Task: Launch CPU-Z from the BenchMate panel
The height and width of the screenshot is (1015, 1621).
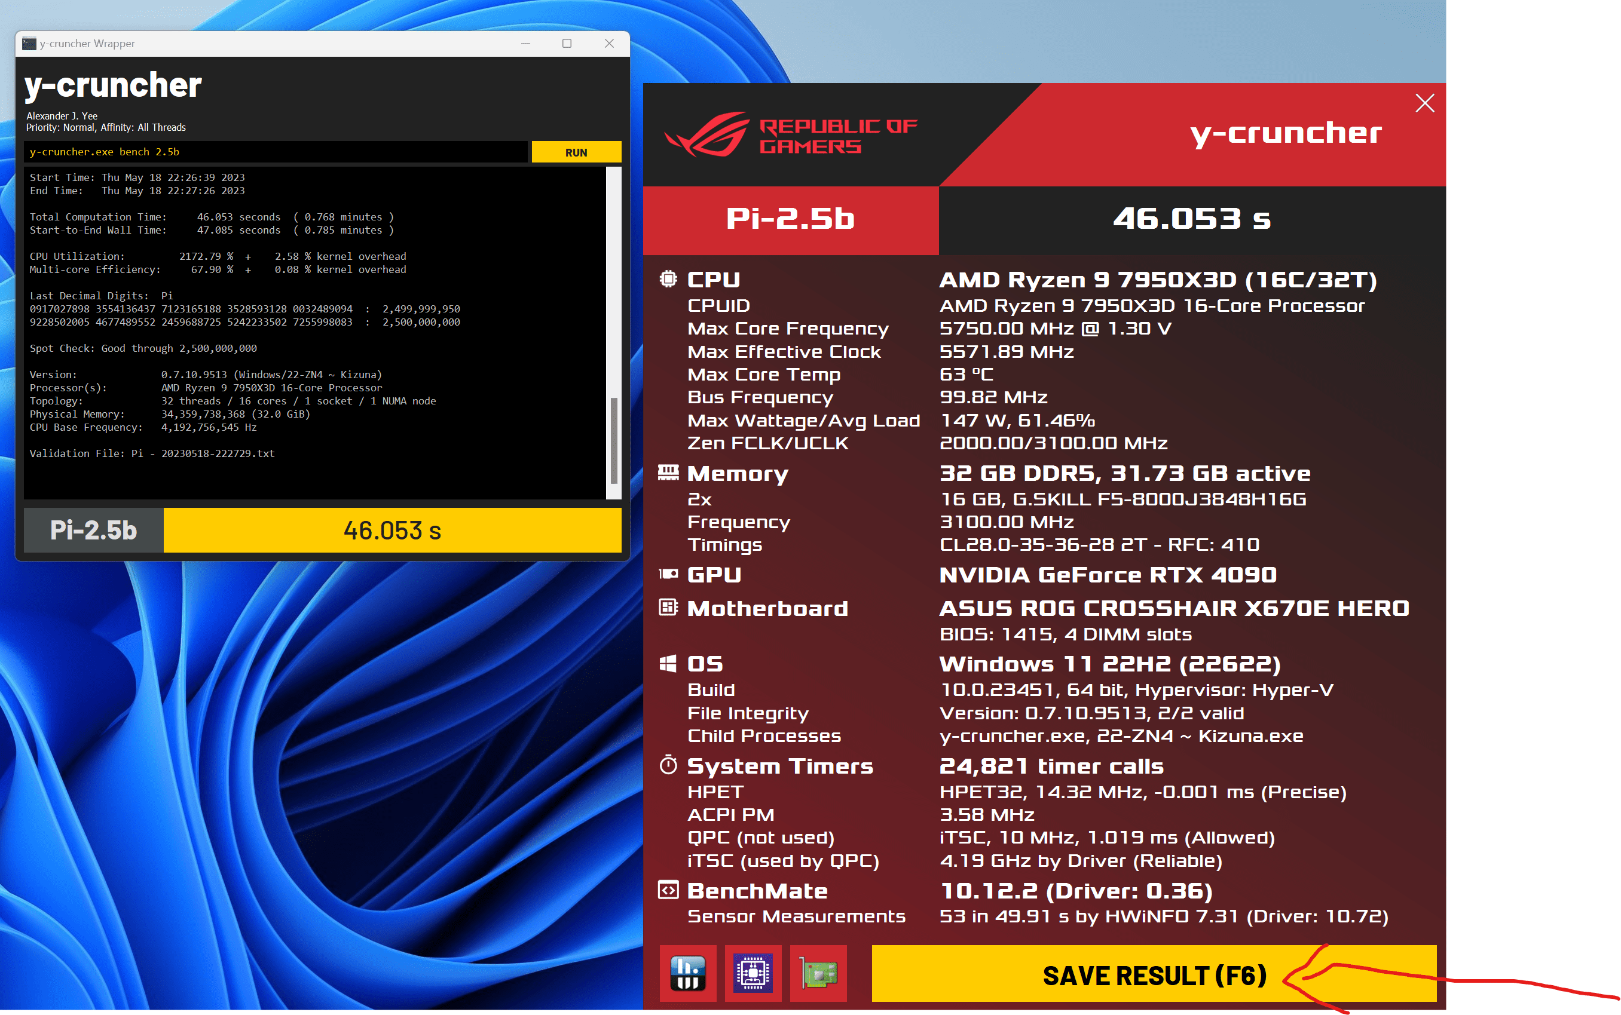Action: (x=753, y=973)
